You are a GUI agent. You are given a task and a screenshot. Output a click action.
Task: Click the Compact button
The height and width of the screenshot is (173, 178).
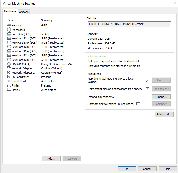[x=161, y=104]
